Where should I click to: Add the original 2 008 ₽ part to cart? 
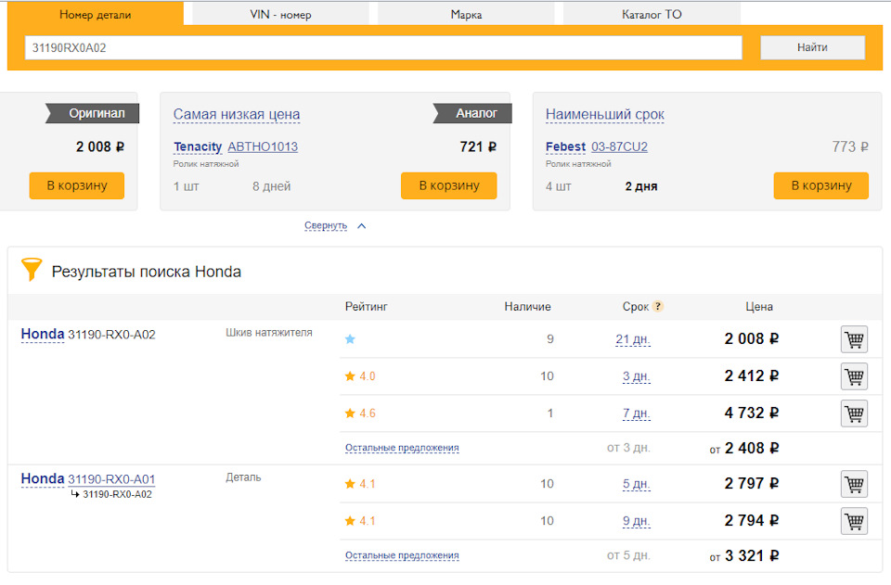click(77, 185)
